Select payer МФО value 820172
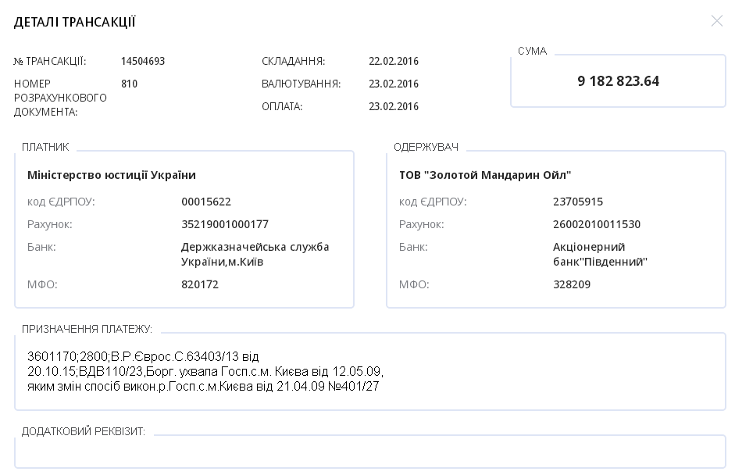 pos(200,284)
